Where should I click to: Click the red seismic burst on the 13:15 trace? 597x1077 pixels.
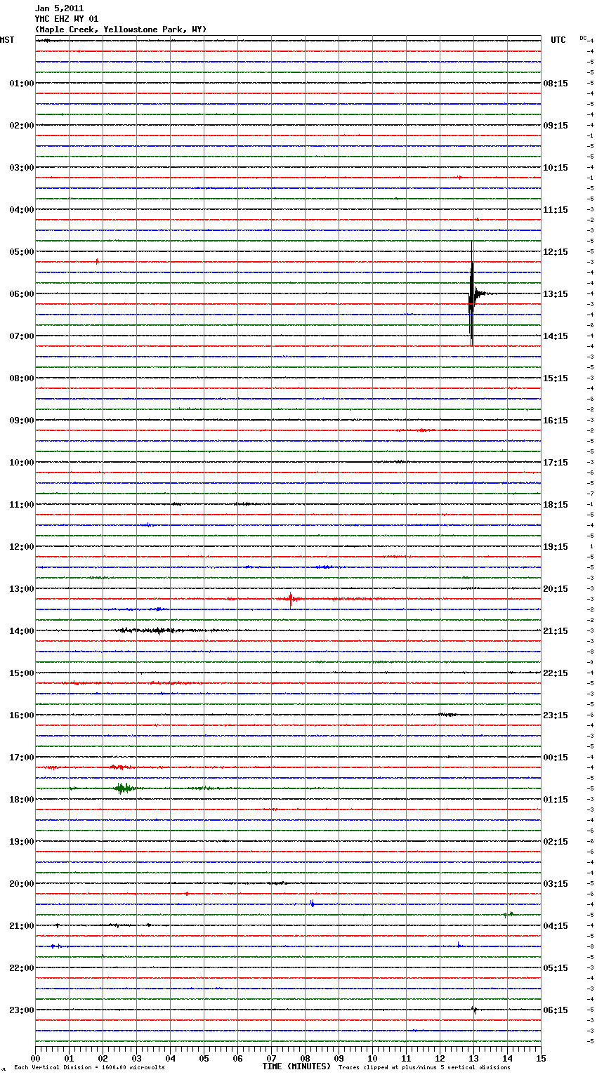pyautogui.click(x=291, y=599)
